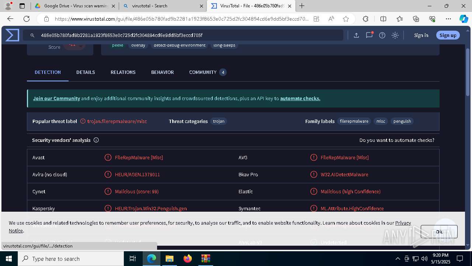Accept cookies with the Ok button

(x=439, y=232)
